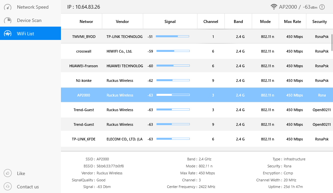Click the WiFi signal icon beside AP2000 status
The height and width of the screenshot is (193, 333).
(x=274, y=6)
